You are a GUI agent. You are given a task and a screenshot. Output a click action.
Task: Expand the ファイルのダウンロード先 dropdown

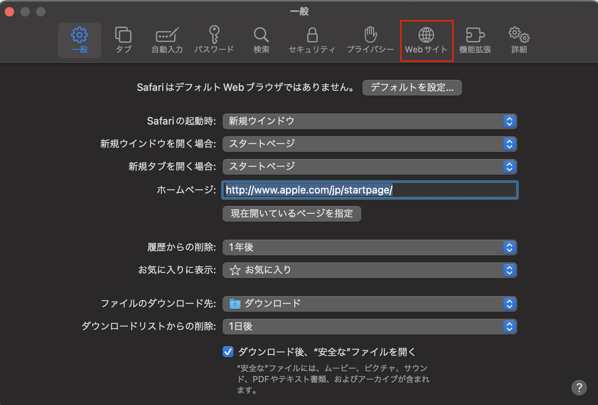[x=370, y=304]
